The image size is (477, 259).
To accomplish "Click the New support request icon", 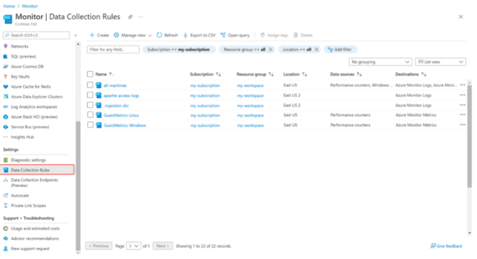I will tap(6, 248).
